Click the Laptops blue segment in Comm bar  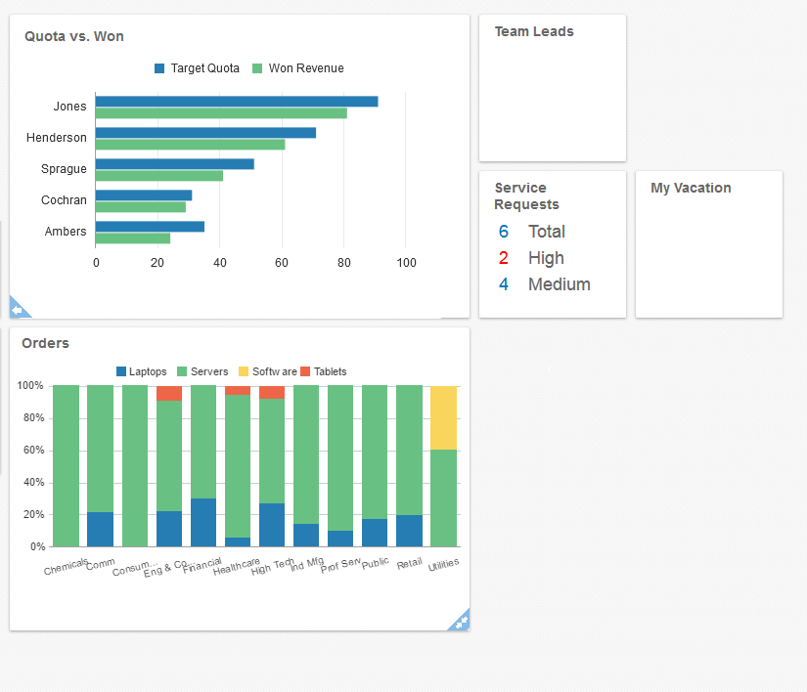pos(101,530)
